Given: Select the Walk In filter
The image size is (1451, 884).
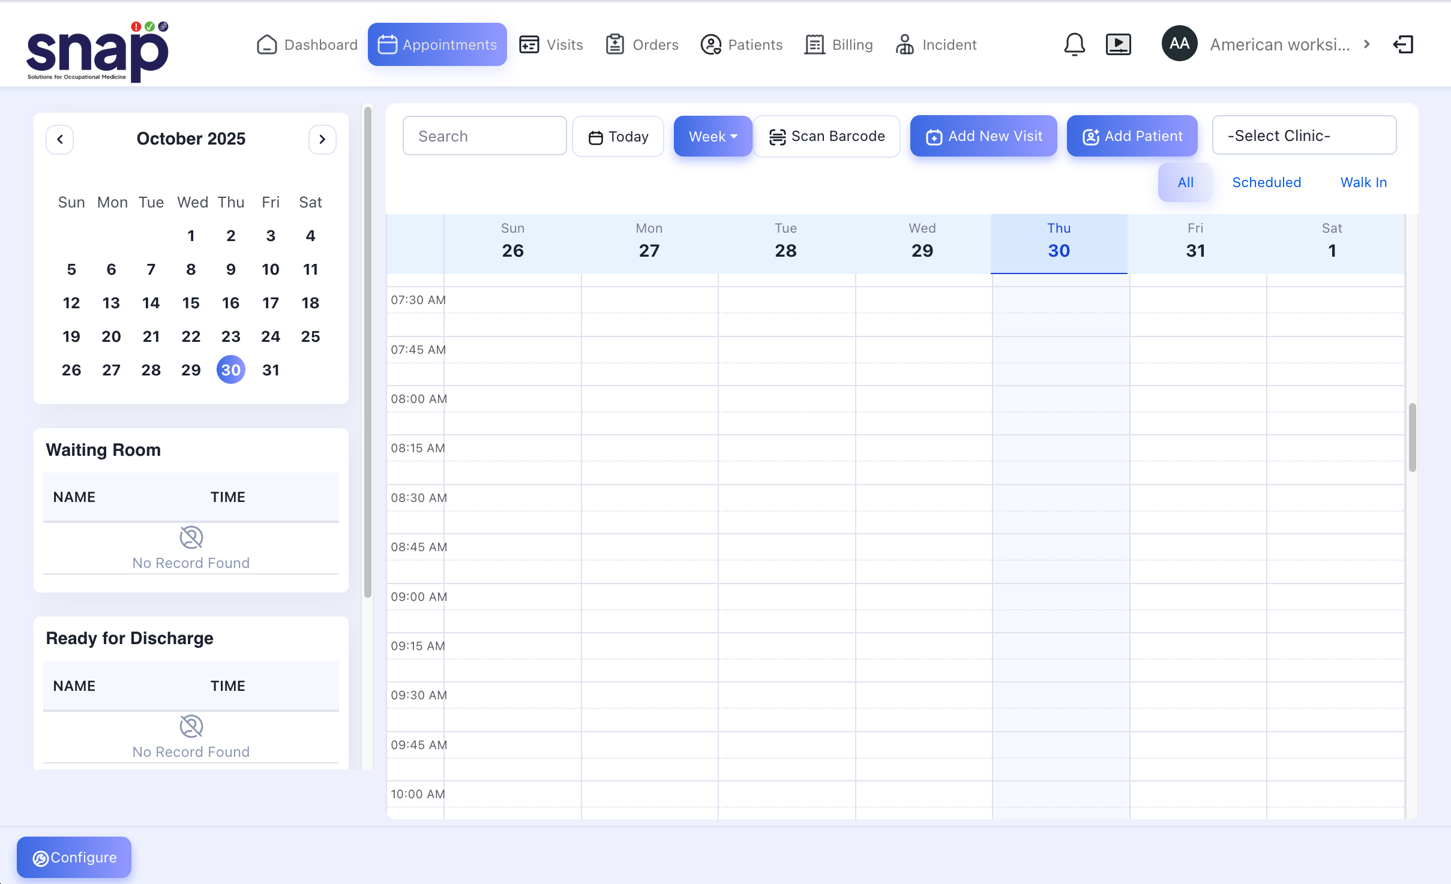Looking at the screenshot, I should (1363, 182).
